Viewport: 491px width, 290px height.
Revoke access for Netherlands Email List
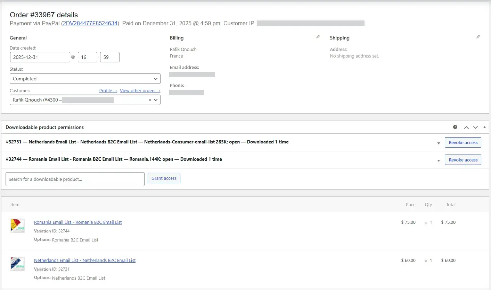tap(463, 142)
